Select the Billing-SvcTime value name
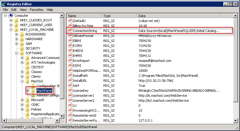 click(83, 26)
